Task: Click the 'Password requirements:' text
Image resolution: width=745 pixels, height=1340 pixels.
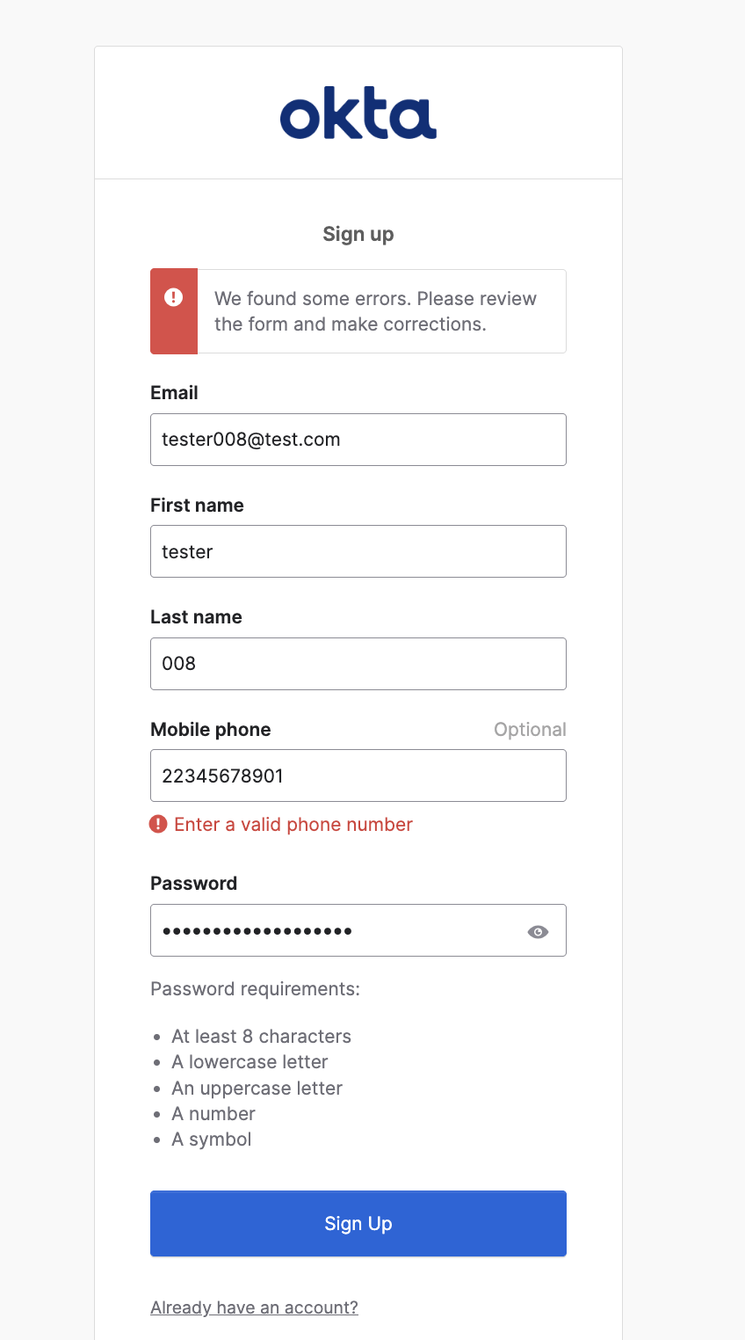Action: pos(254,988)
